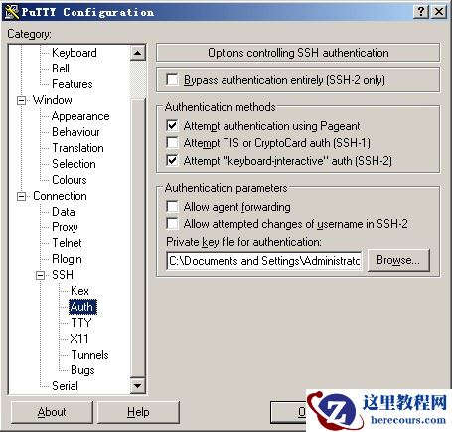Open Telnet category

click(x=67, y=243)
